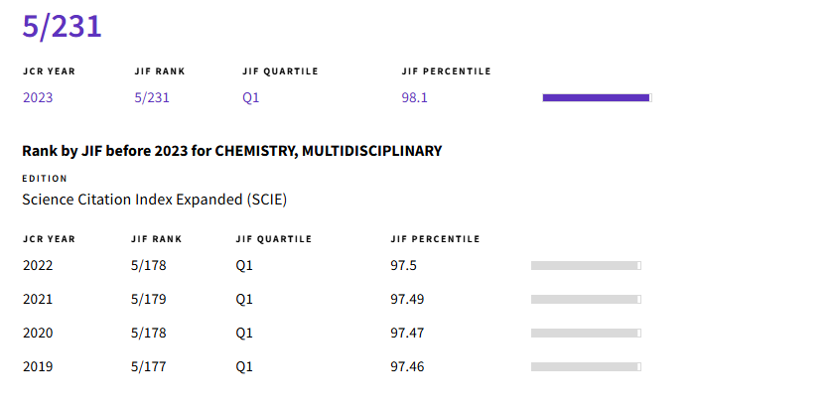This screenshot has width=834, height=406.
Task: Select the 2022 year row
Action: coord(38,265)
